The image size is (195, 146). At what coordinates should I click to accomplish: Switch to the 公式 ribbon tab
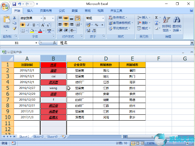(x=62, y=11)
